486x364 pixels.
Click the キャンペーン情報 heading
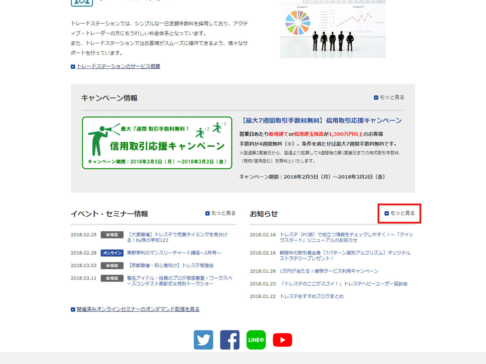pos(109,98)
